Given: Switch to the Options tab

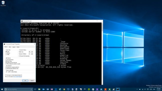Looking at the screenshot, I should click(6, 47).
